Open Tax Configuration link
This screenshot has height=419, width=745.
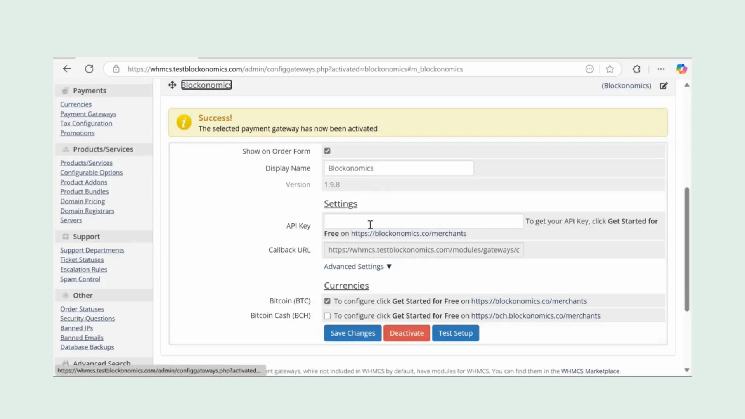[86, 123]
